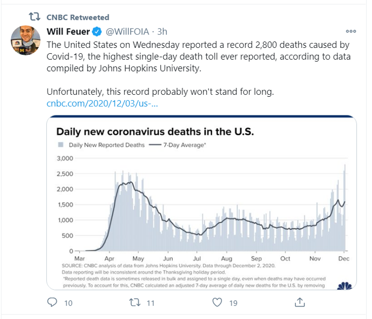The image size is (372, 319).
Task: Click the reply count of 10
Action: [68, 302]
